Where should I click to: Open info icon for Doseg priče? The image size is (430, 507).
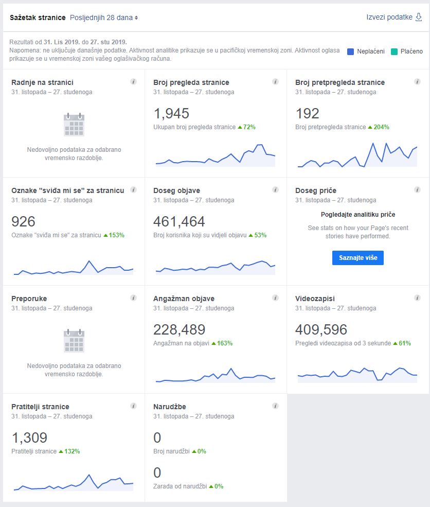click(x=417, y=190)
